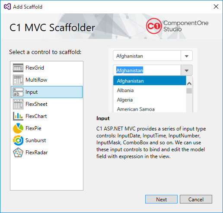The width and height of the screenshot is (223, 213).
Task: Click the Input control icon
Action: coord(18,92)
